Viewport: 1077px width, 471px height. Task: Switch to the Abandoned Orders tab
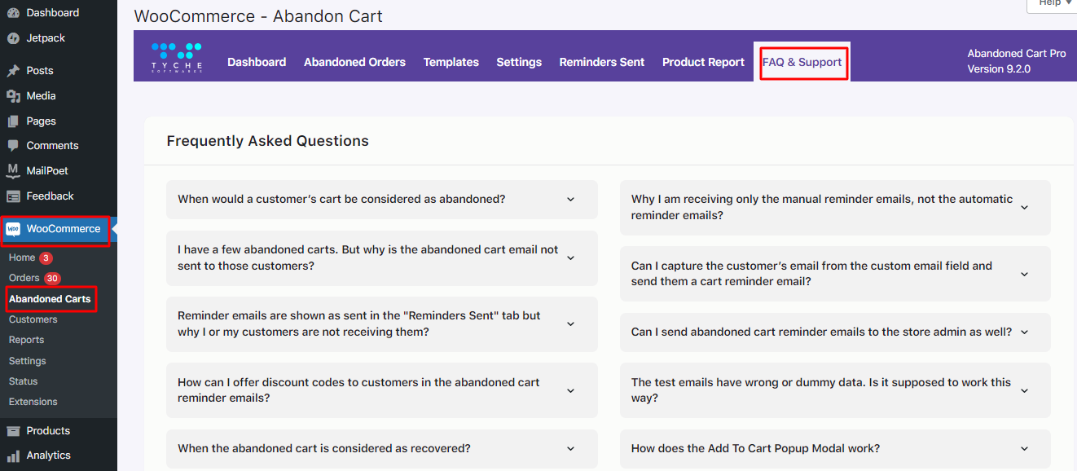(354, 62)
